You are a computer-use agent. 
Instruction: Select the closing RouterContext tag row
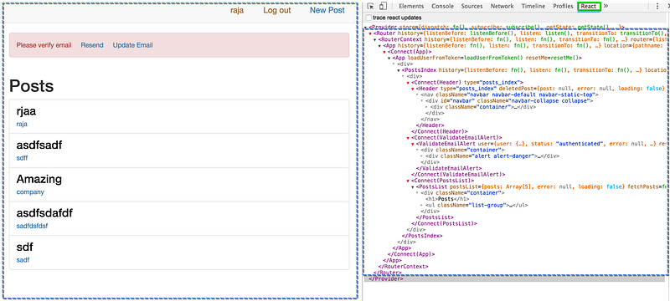(x=404, y=267)
